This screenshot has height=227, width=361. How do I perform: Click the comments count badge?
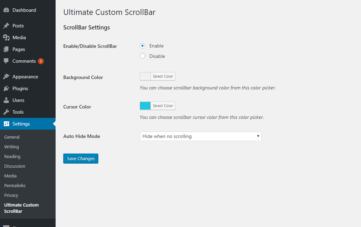pos(41,61)
